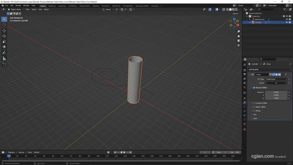The width and height of the screenshot is (293, 165).
Task: Open the Global transform orientation dropdown
Action: tap(108, 9)
